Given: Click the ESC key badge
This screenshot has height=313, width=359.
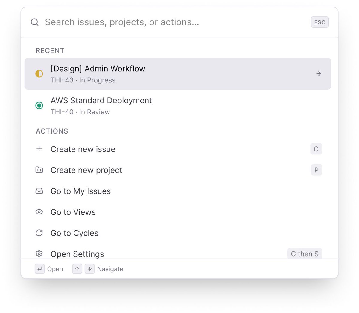Looking at the screenshot, I should 320,22.
